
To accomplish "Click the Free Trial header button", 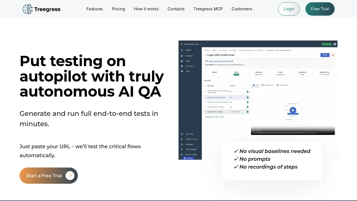I will click(x=320, y=9).
